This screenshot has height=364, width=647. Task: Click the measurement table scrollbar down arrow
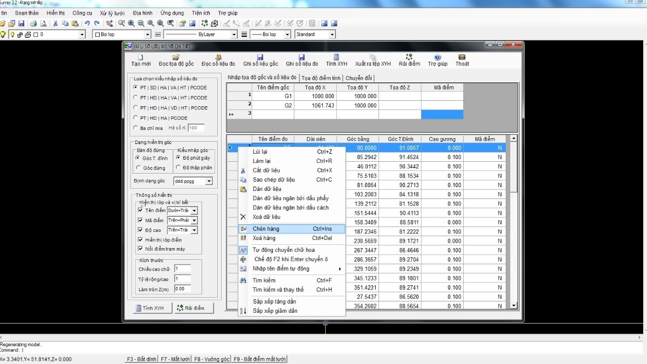click(x=513, y=306)
